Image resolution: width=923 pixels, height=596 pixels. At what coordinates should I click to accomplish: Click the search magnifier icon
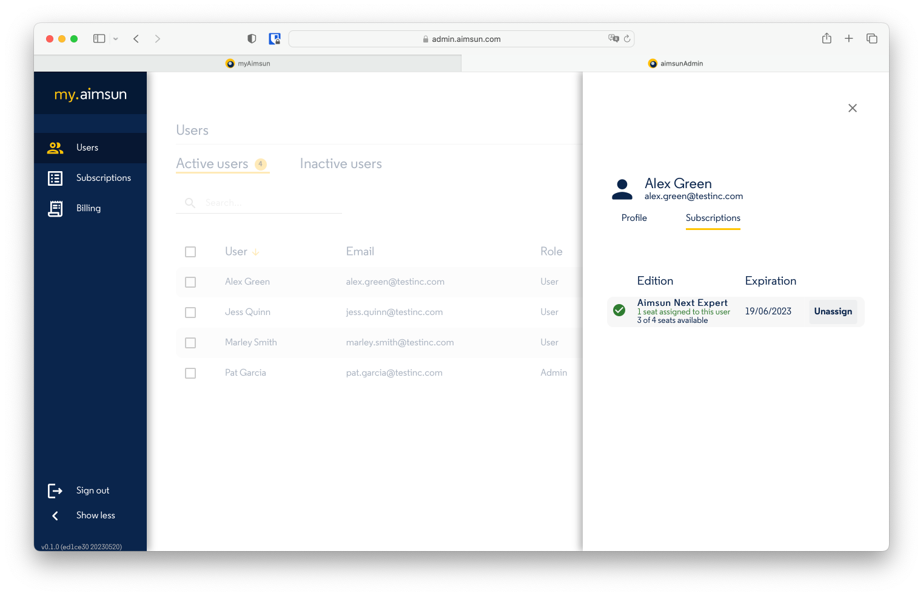click(190, 203)
